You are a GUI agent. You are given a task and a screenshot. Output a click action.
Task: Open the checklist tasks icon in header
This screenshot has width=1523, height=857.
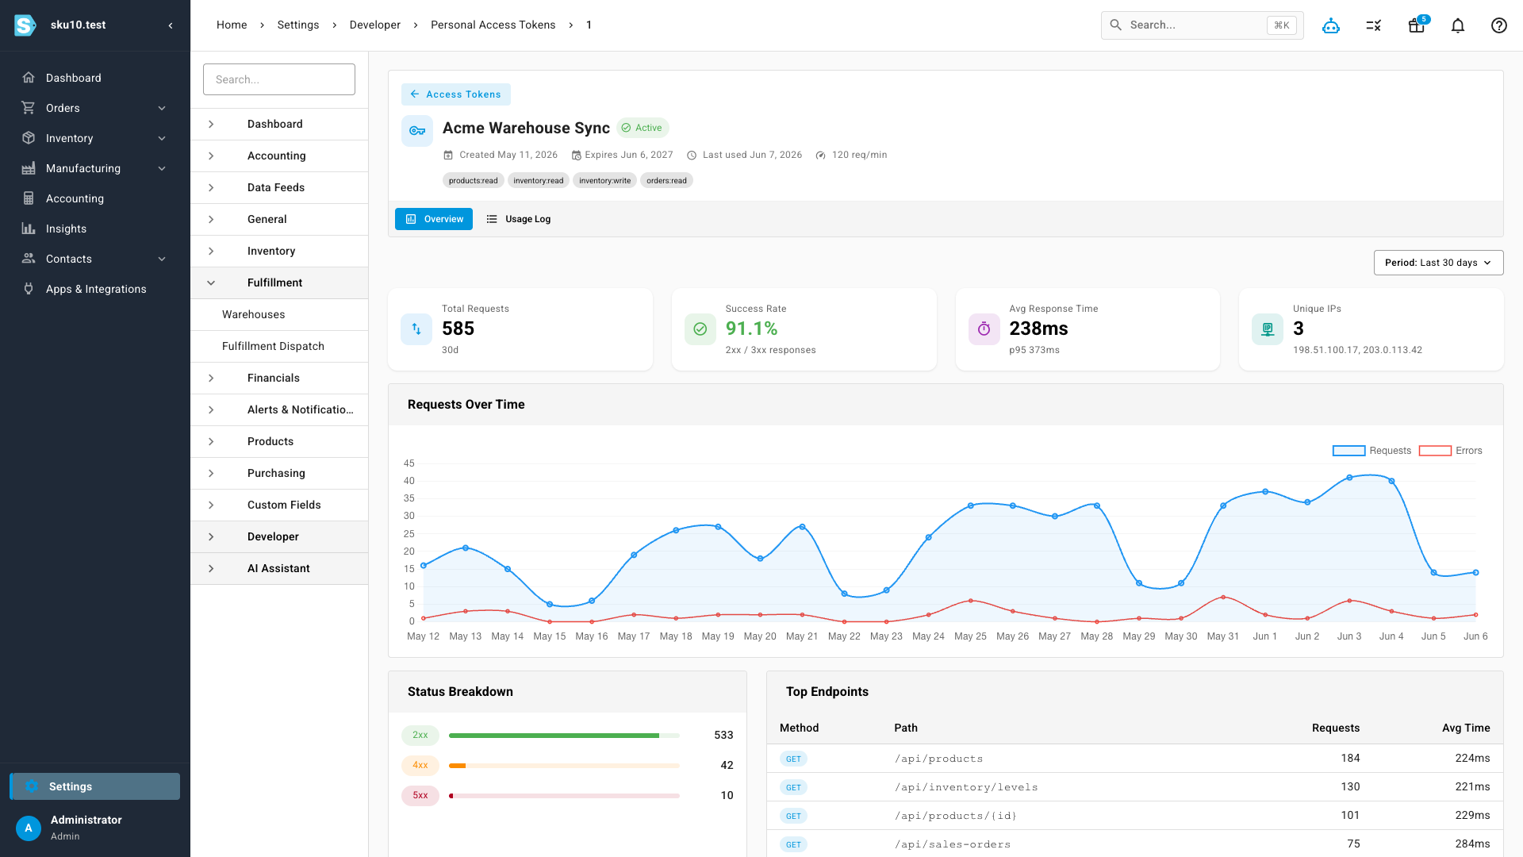[x=1374, y=25]
